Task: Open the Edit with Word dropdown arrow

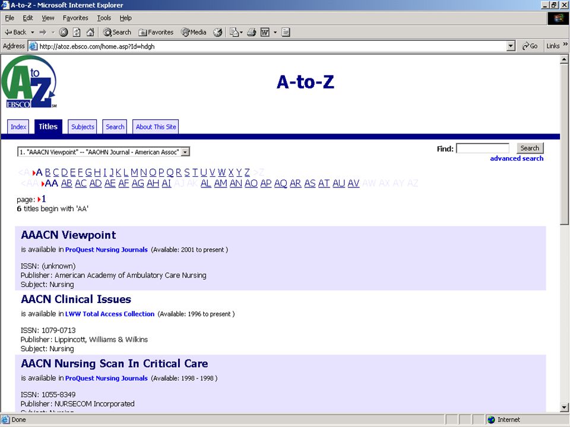Action: click(275, 32)
